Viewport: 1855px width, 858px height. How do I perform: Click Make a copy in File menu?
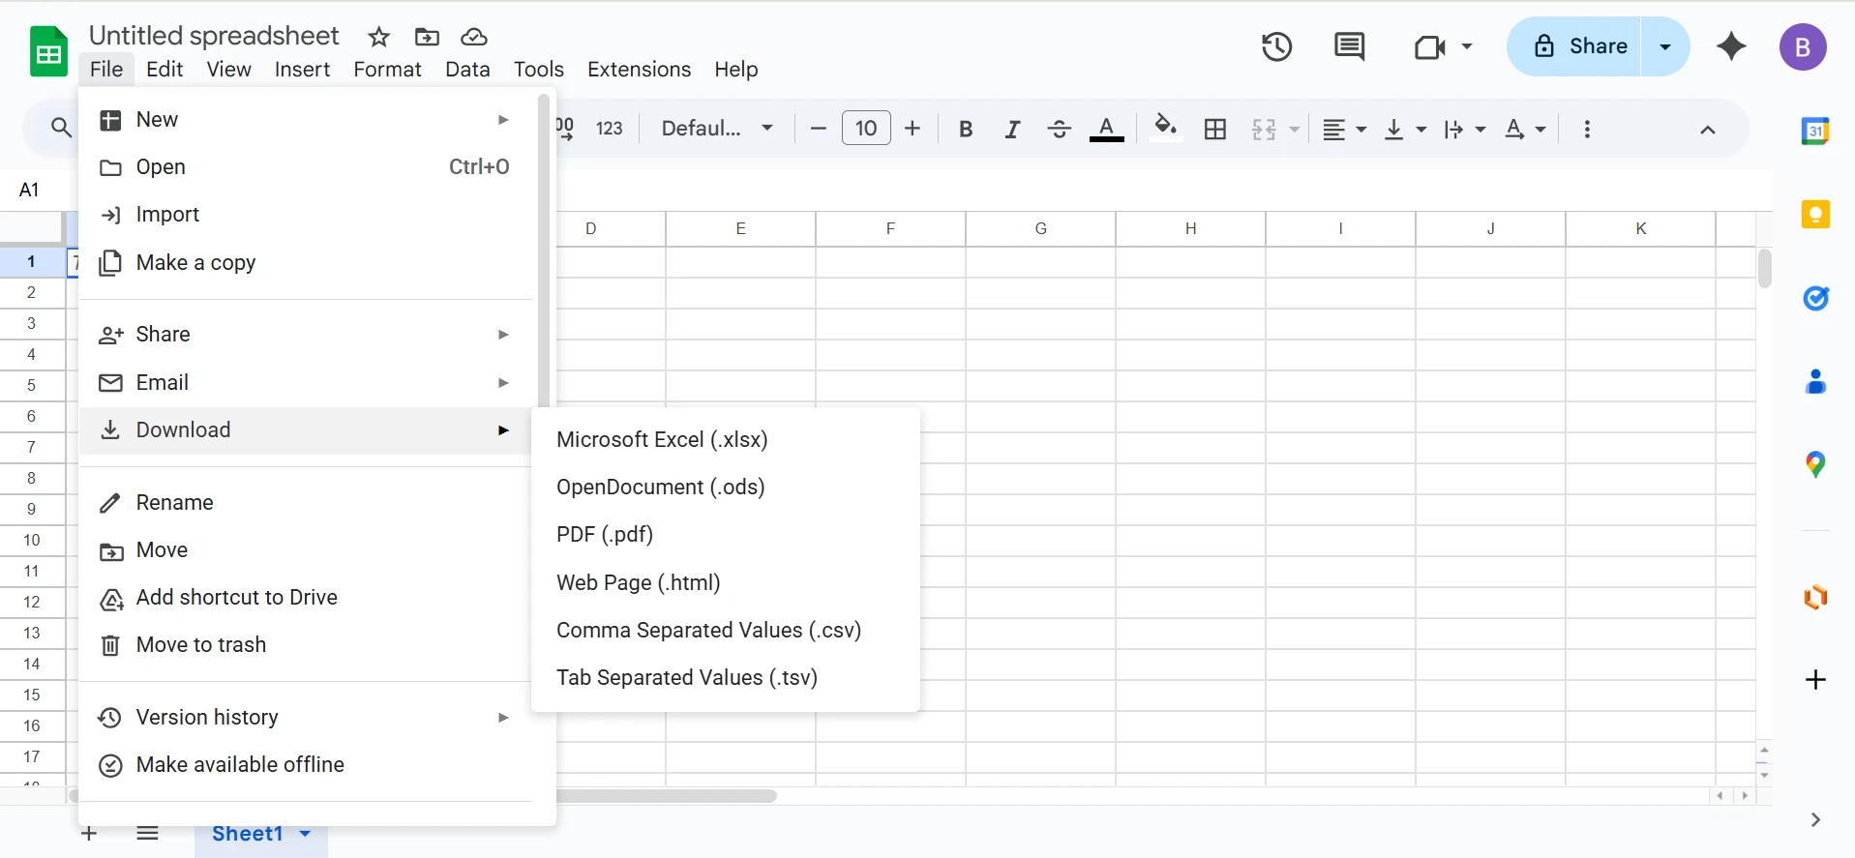click(x=195, y=262)
